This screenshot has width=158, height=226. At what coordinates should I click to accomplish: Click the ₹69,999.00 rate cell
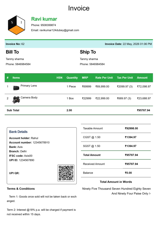point(102,87)
